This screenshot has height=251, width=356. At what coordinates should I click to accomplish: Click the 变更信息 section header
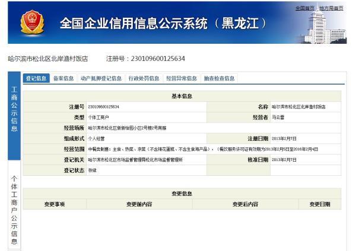182,194
